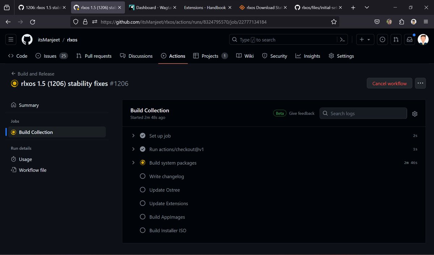This screenshot has height=255, width=434.
Task: Open the command palette icon in search
Action: click(342, 40)
